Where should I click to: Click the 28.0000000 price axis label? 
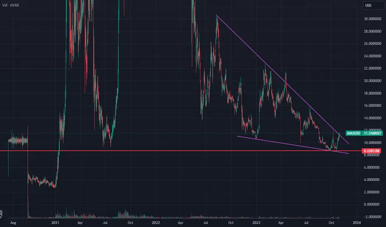372,31
